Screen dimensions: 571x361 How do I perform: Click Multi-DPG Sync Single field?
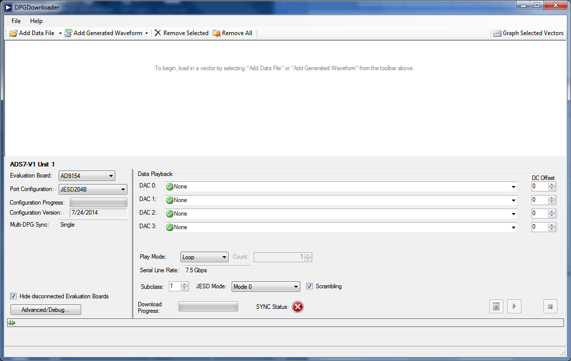pos(93,225)
